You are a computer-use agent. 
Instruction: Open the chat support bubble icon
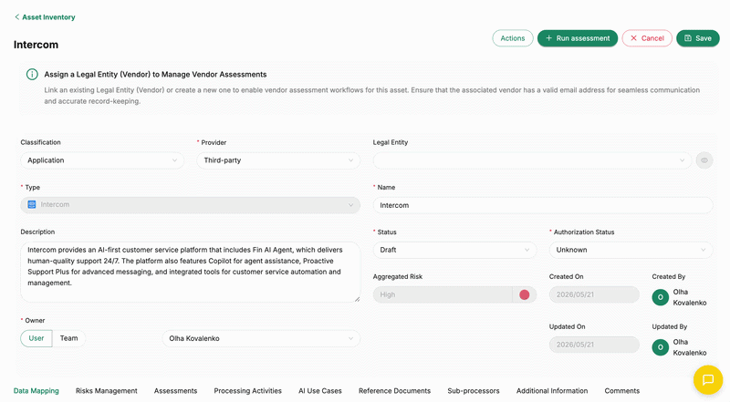tap(708, 379)
